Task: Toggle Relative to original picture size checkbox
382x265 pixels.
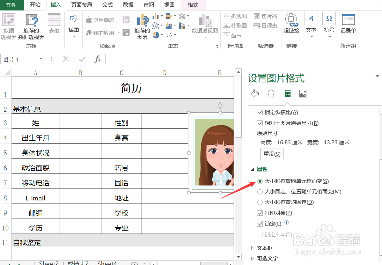Action: (x=260, y=123)
